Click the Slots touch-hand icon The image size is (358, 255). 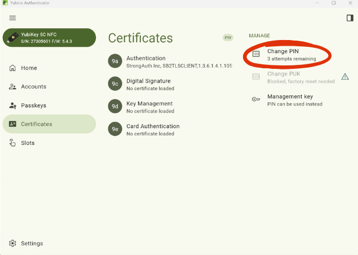point(12,143)
